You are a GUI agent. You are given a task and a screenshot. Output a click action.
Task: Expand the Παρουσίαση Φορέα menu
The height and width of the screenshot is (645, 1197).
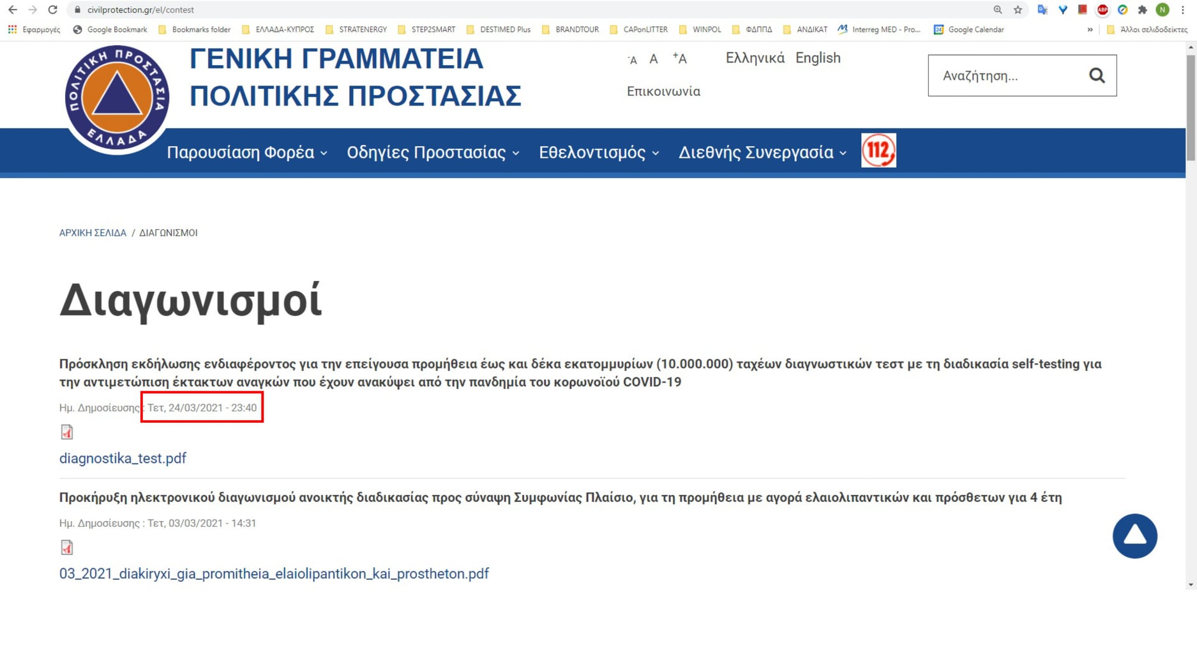click(246, 153)
